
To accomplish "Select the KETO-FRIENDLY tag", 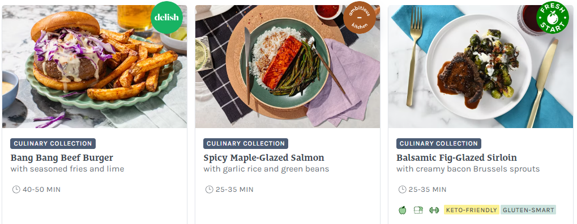I will point(471,210).
